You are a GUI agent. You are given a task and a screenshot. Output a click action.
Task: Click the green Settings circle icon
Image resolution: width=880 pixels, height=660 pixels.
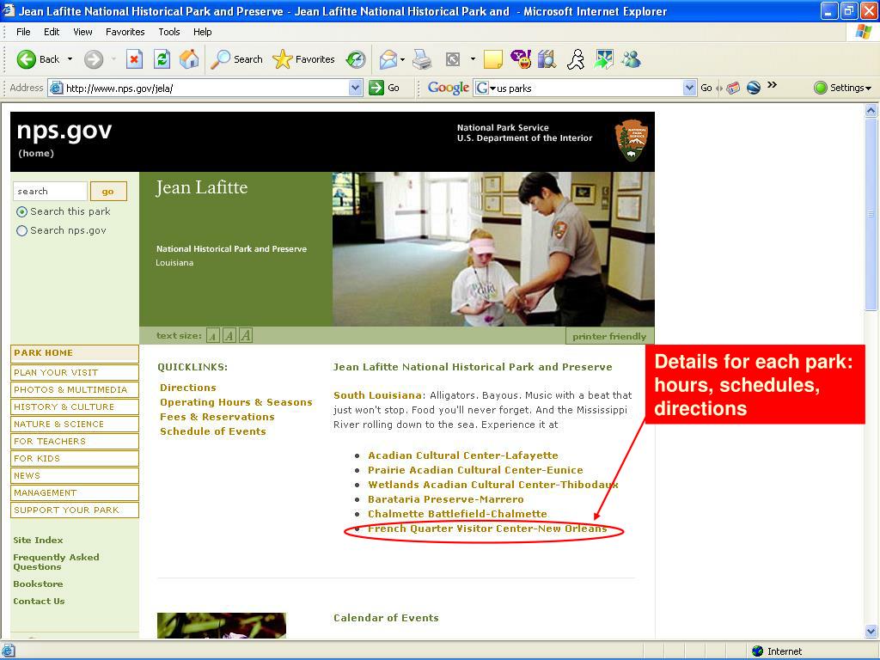(821, 88)
